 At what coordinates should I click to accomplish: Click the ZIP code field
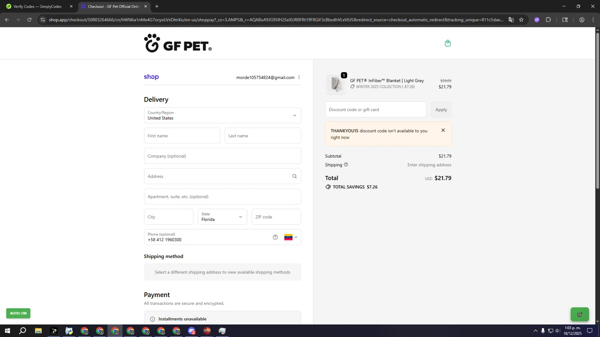(276, 217)
